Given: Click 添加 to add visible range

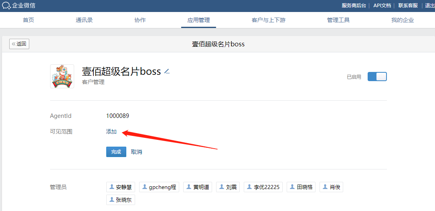Looking at the screenshot, I should click(111, 131).
